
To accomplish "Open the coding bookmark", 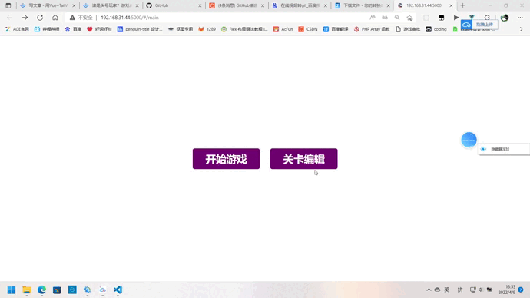I will [436, 29].
